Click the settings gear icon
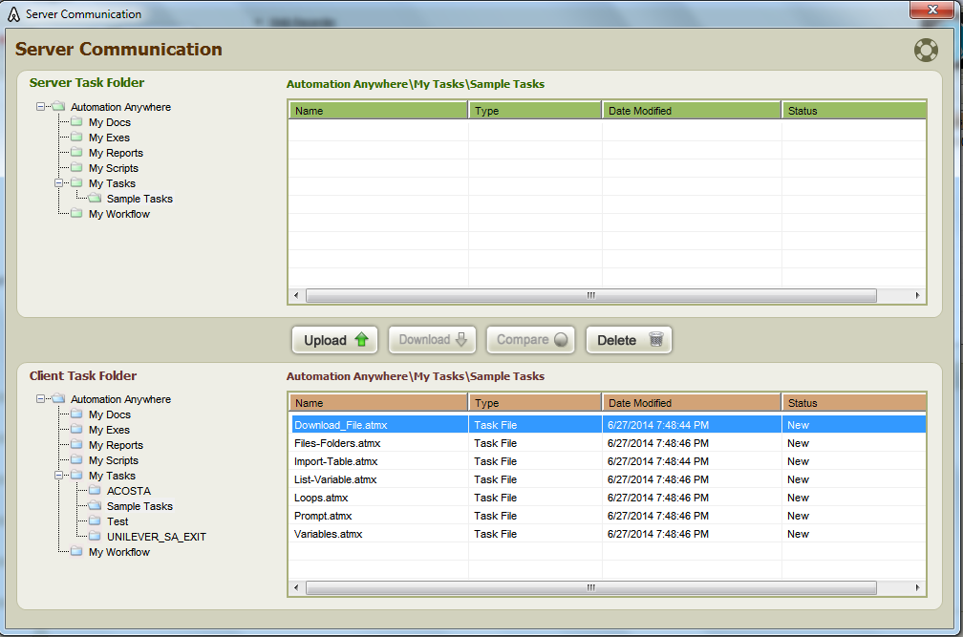Image resolution: width=963 pixels, height=637 pixels. click(x=925, y=50)
